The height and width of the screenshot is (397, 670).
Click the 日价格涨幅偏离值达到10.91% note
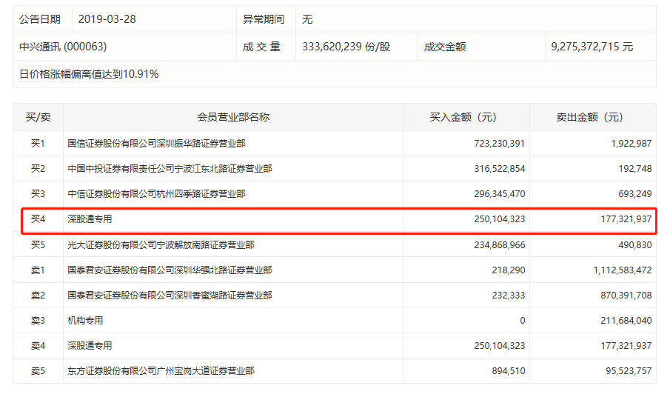click(x=89, y=74)
